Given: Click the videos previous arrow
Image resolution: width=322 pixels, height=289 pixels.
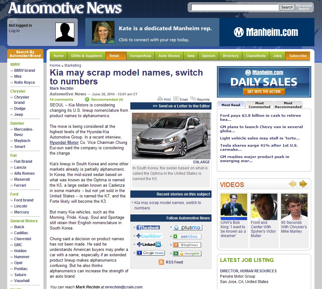Looking at the screenshot, I should [x=292, y=184].
